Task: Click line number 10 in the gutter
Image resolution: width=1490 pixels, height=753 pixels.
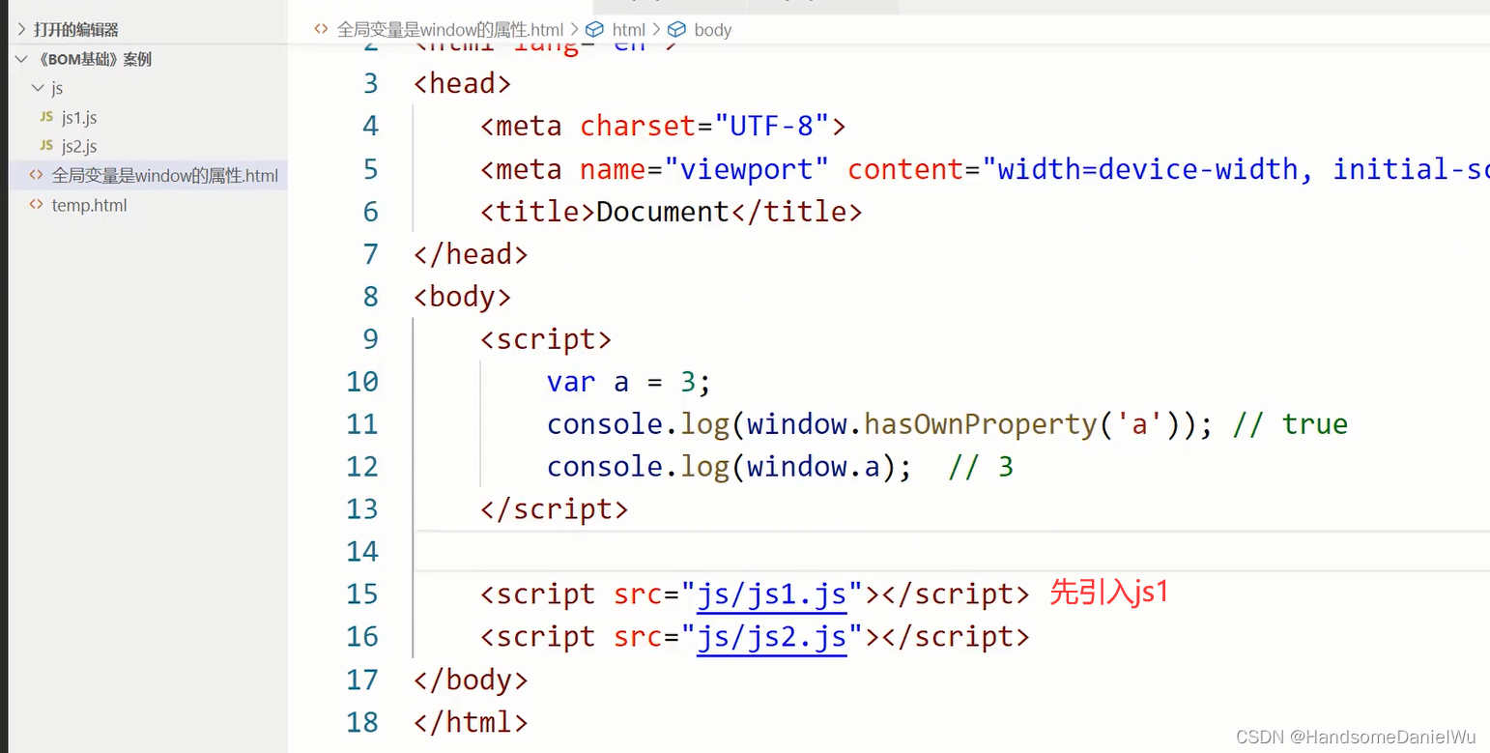Action: pos(362,381)
